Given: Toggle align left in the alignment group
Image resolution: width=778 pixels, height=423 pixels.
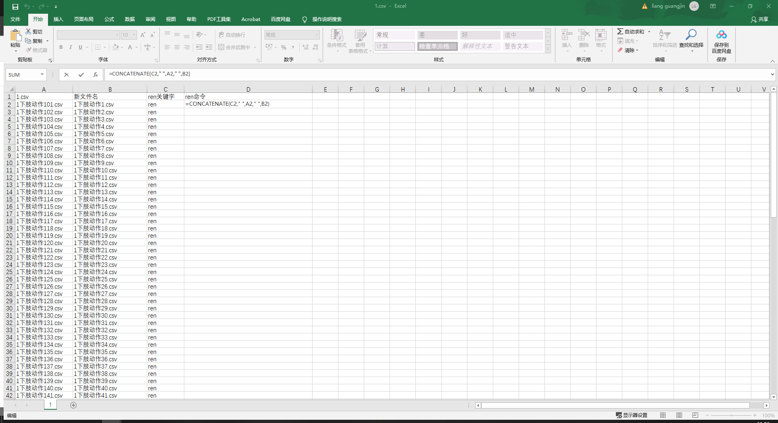Looking at the screenshot, I should click(x=167, y=47).
